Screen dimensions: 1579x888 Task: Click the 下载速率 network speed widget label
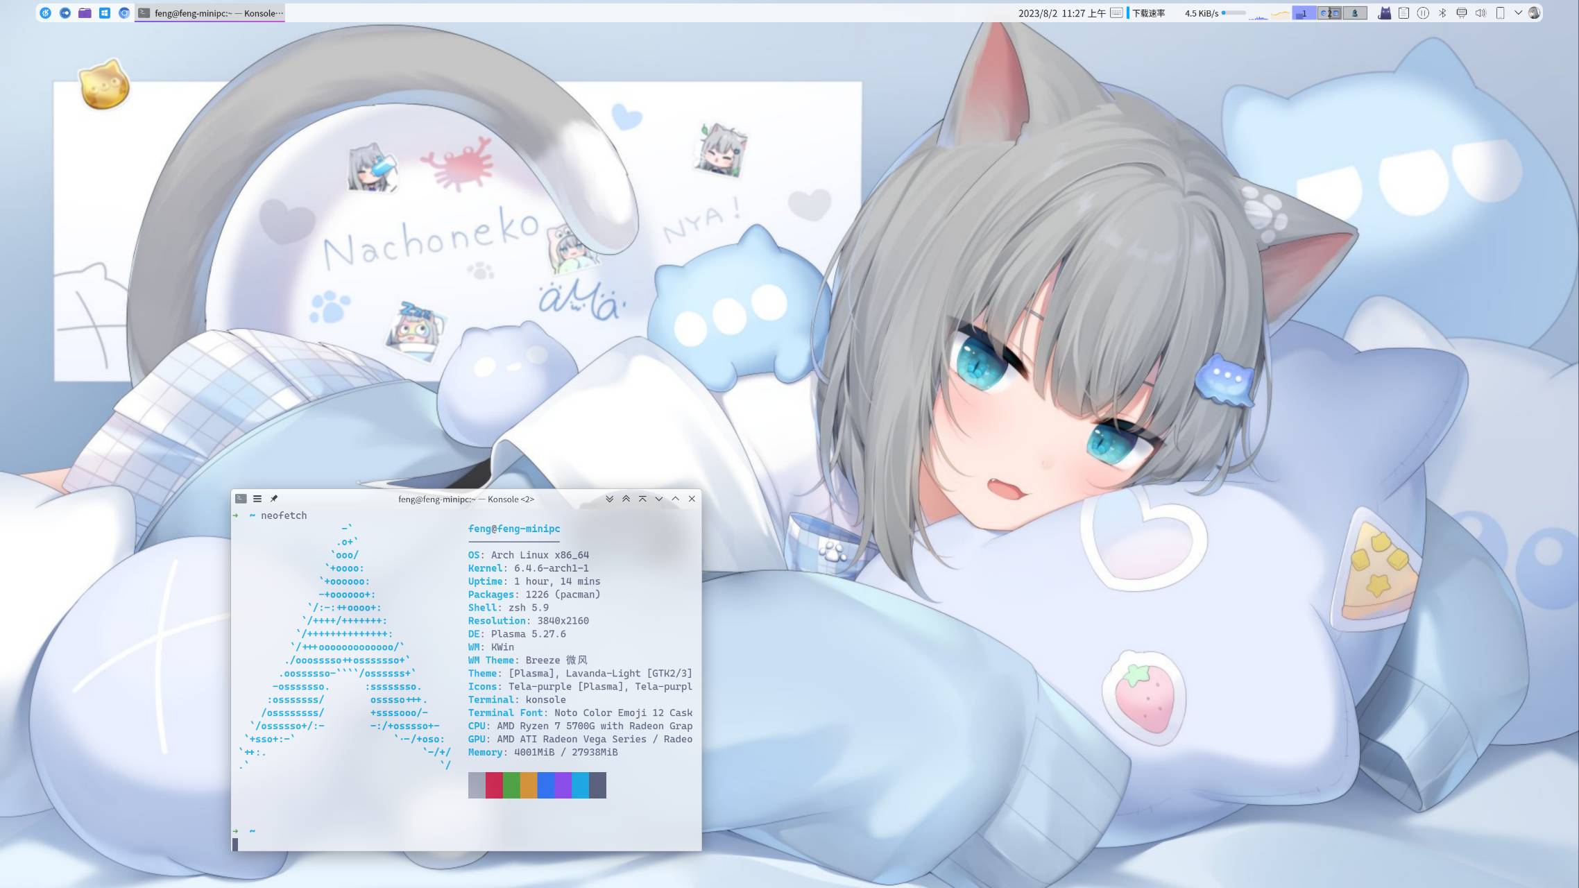point(1148,13)
